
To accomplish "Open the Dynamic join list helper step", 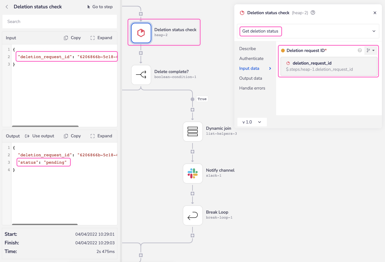I will [x=193, y=131].
